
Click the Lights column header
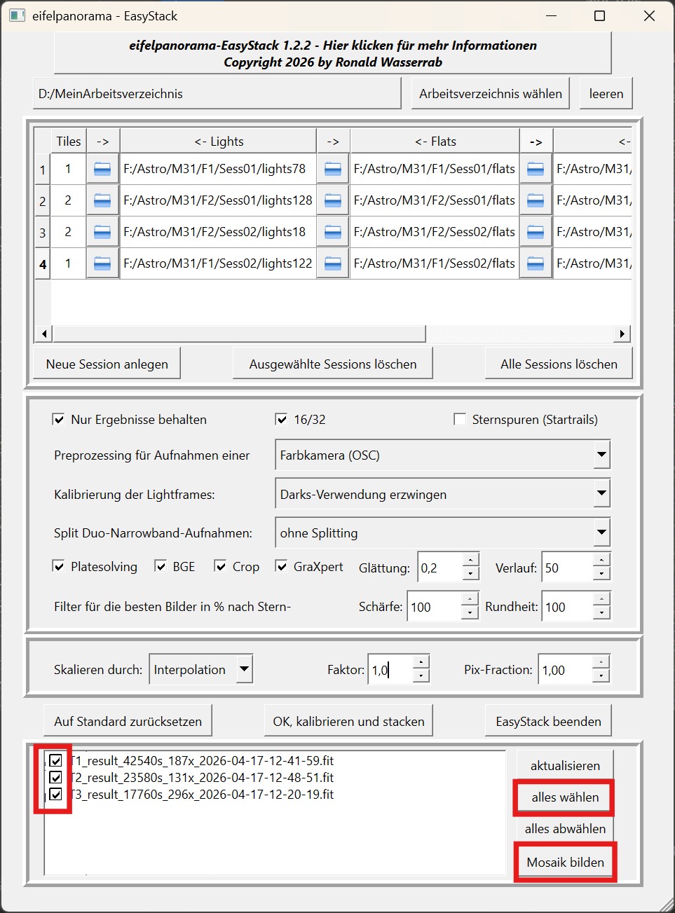pos(219,142)
